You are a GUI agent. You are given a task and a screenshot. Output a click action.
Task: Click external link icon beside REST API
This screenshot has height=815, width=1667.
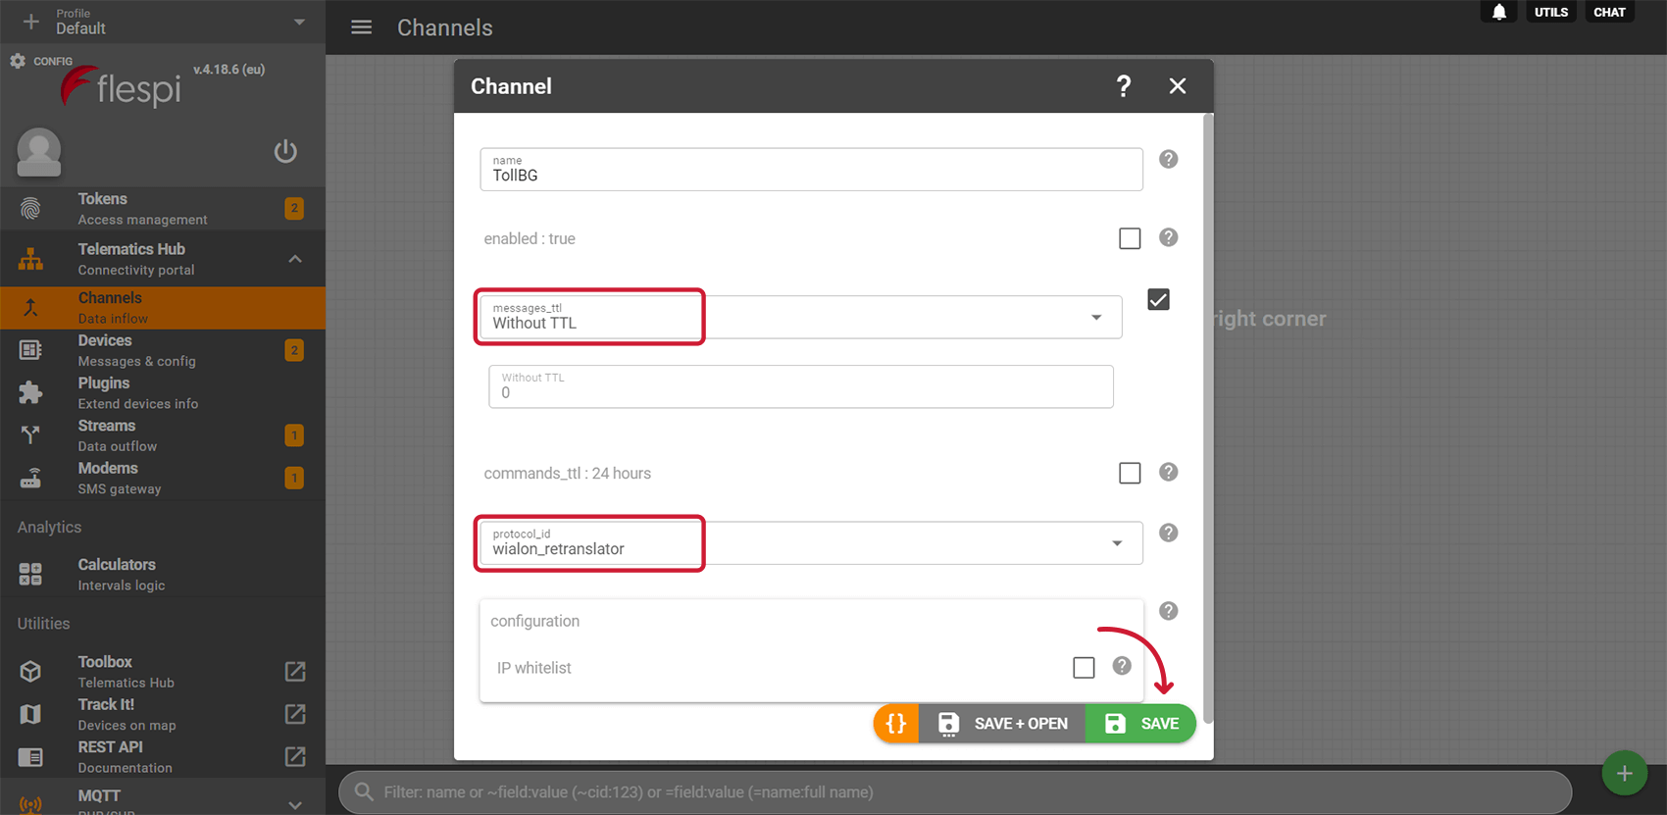(x=295, y=756)
